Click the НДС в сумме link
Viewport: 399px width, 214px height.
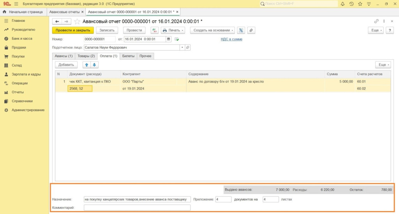pyautogui.click(x=231, y=39)
